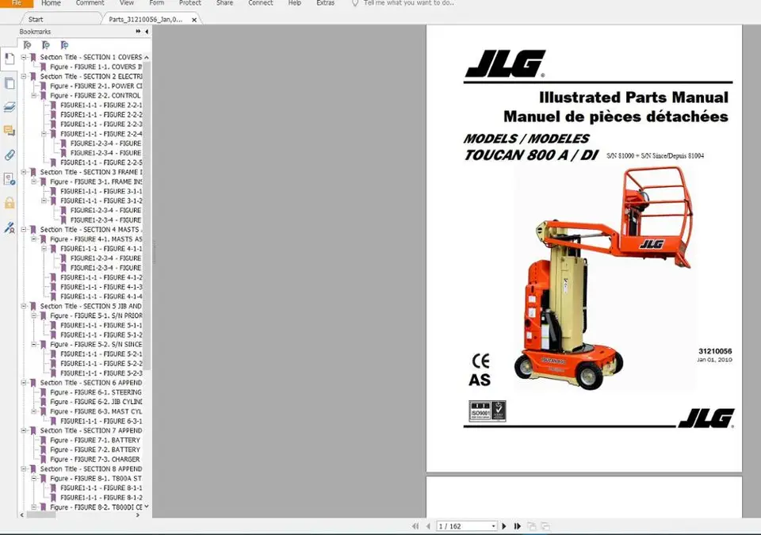This screenshot has height=535, width=761.
Task: Open bookmark FIGURE 7-3 CHARGER
Action: click(95, 459)
